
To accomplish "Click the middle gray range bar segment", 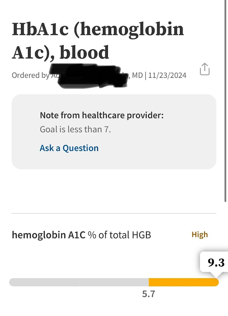I will 114,282.
